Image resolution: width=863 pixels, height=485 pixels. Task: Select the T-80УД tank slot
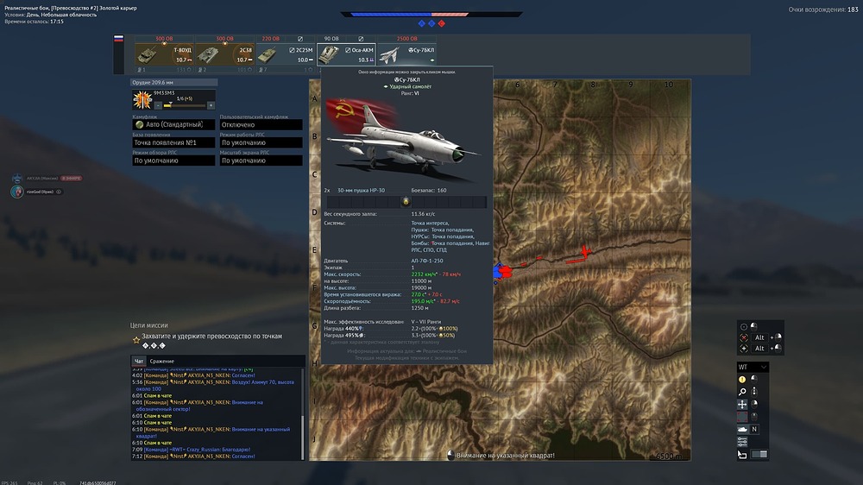[x=164, y=54]
